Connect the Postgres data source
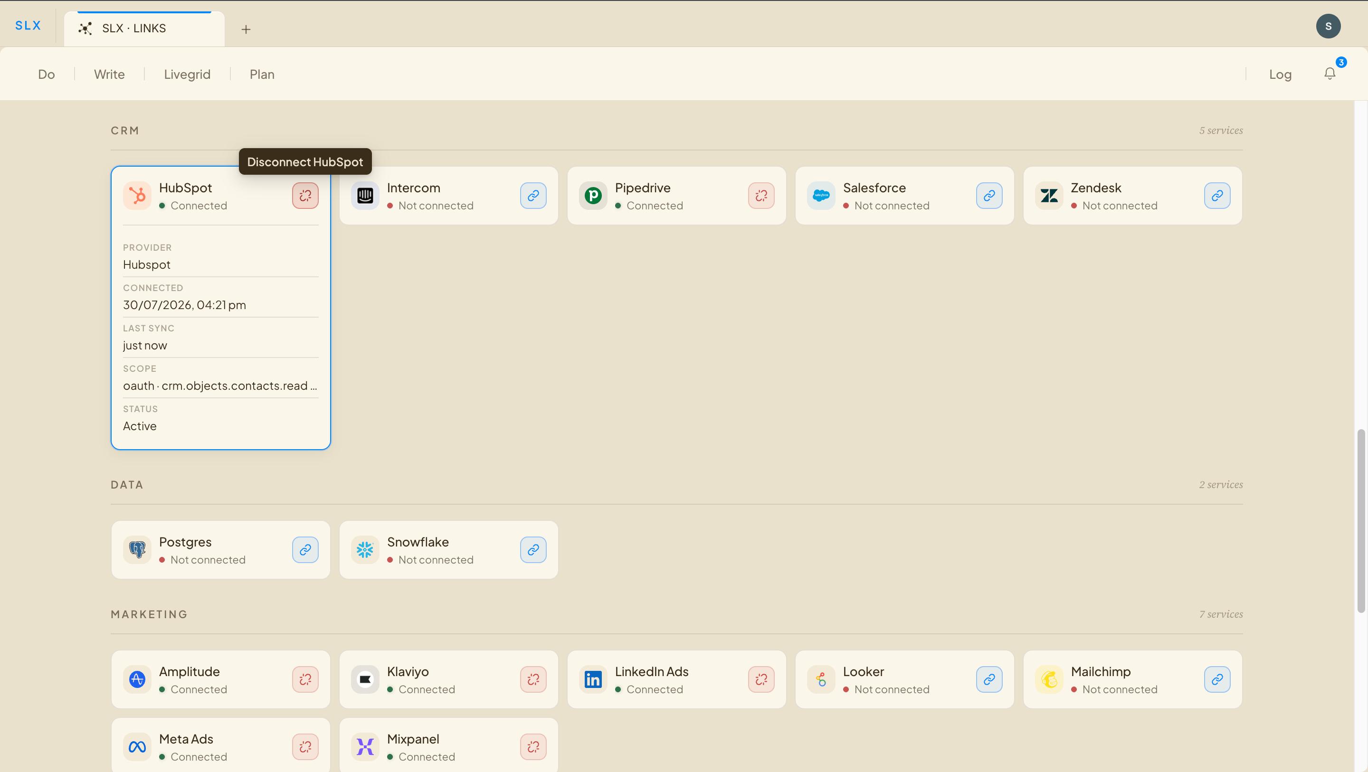1368x772 pixels. tap(305, 549)
